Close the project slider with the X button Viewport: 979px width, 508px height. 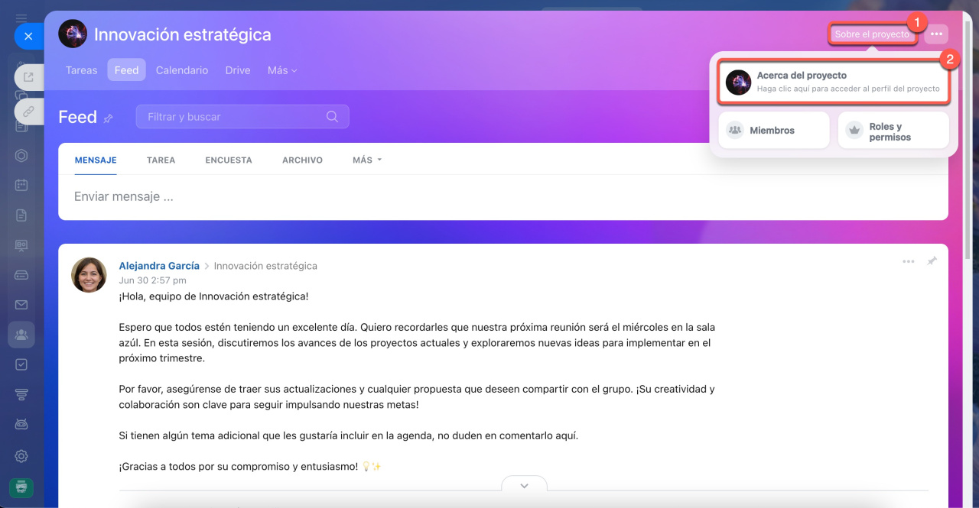[x=28, y=36]
